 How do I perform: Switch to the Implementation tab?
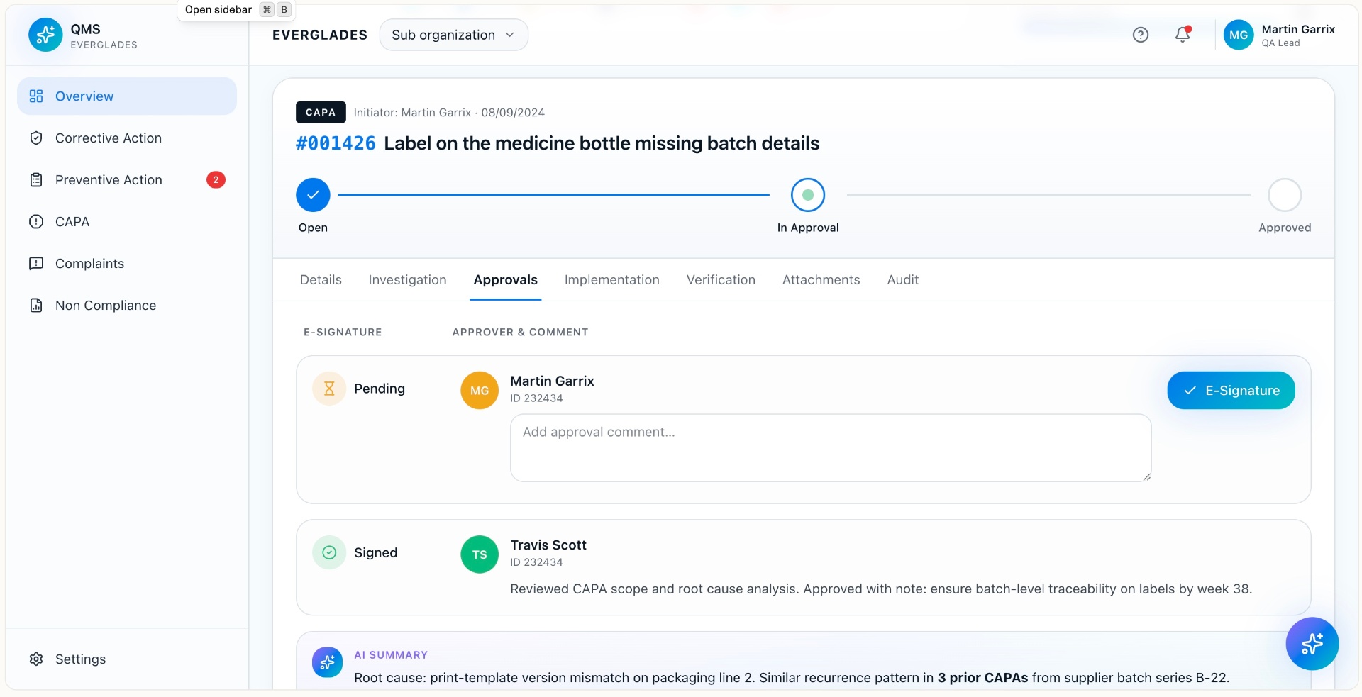tap(611, 280)
